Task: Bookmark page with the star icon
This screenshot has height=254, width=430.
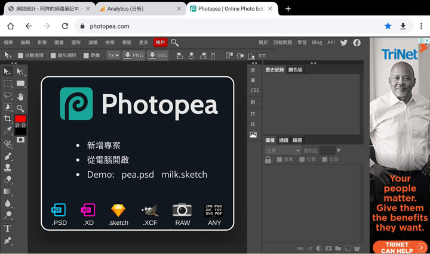Action: tap(388, 26)
